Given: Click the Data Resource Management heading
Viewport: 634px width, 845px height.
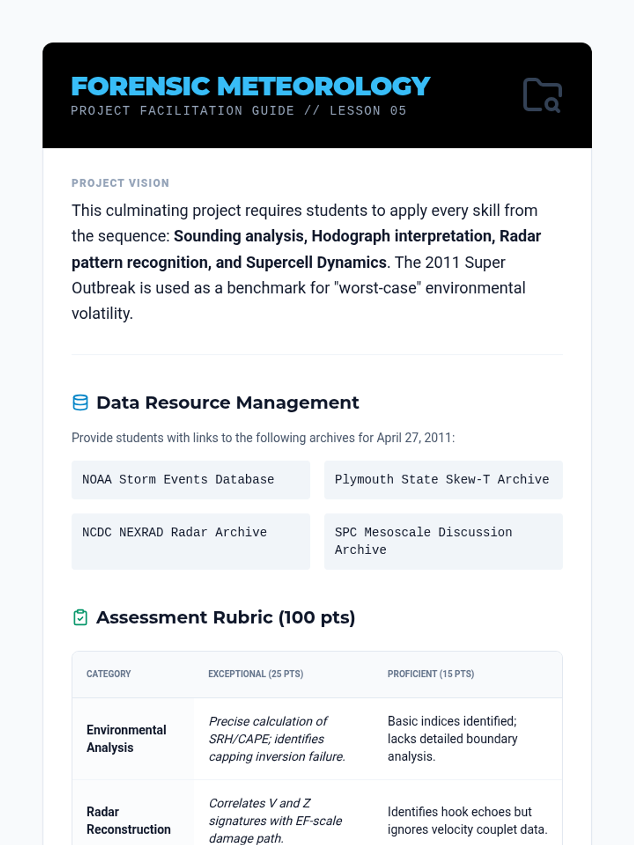Looking at the screenshot, I should pos(227,402).
